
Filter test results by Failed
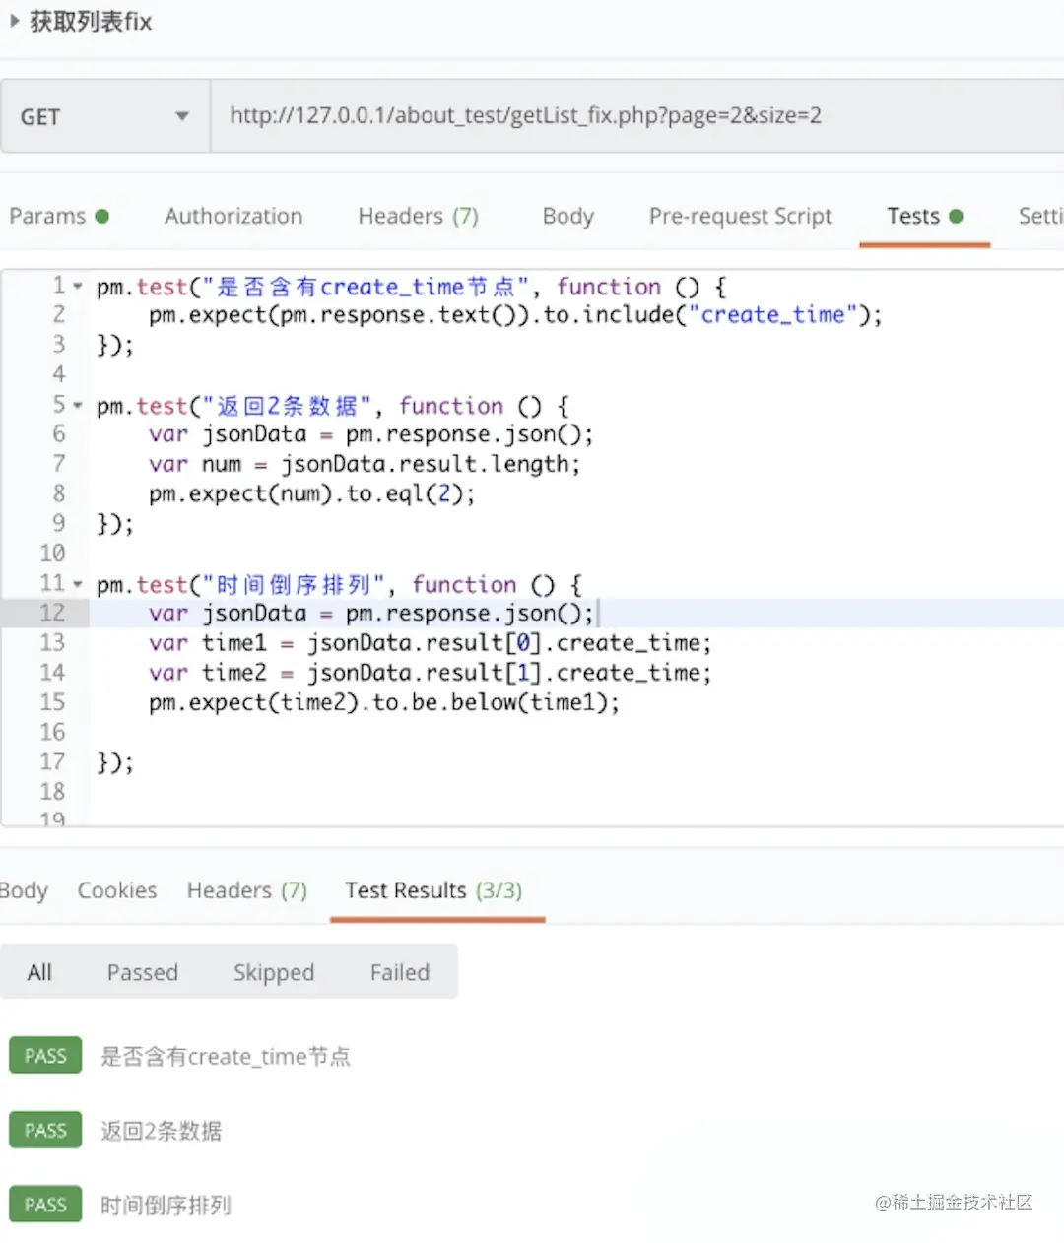400,972
